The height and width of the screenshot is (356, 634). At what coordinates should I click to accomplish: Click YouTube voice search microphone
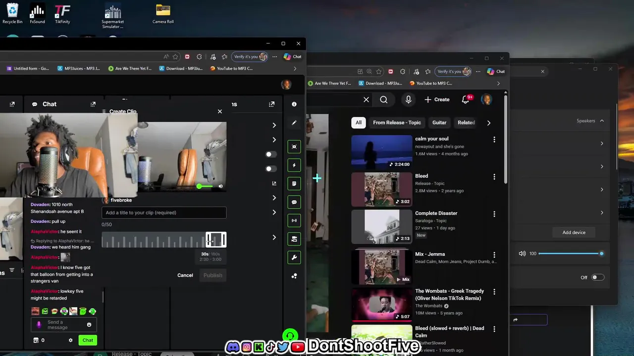click(x=408, y=99)
